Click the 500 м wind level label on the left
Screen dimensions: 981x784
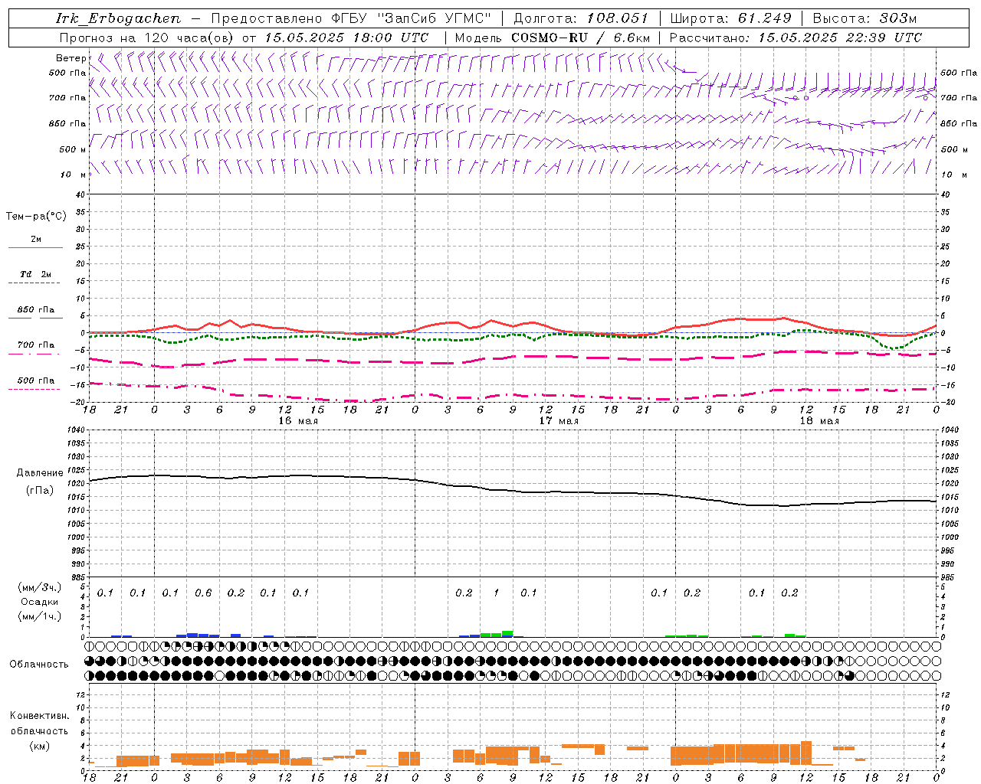73,149
